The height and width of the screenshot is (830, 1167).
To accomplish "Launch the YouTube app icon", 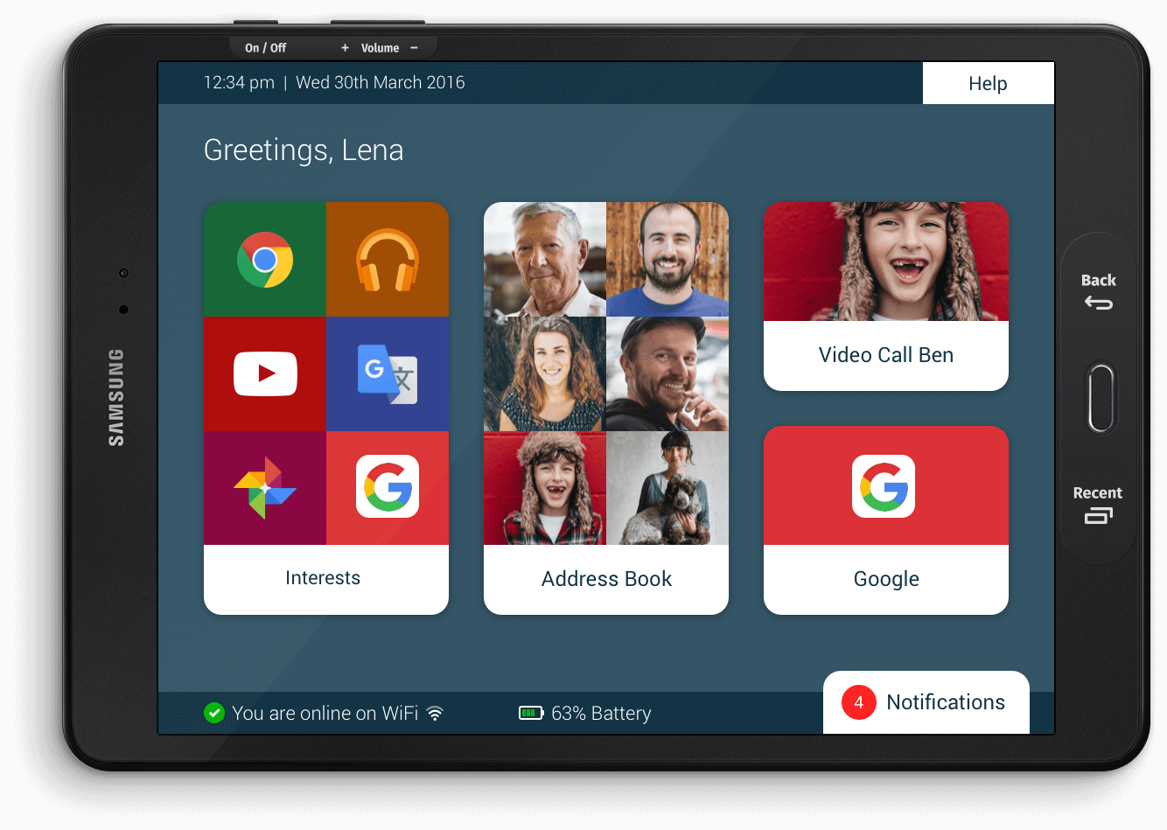I will point(265,373).
